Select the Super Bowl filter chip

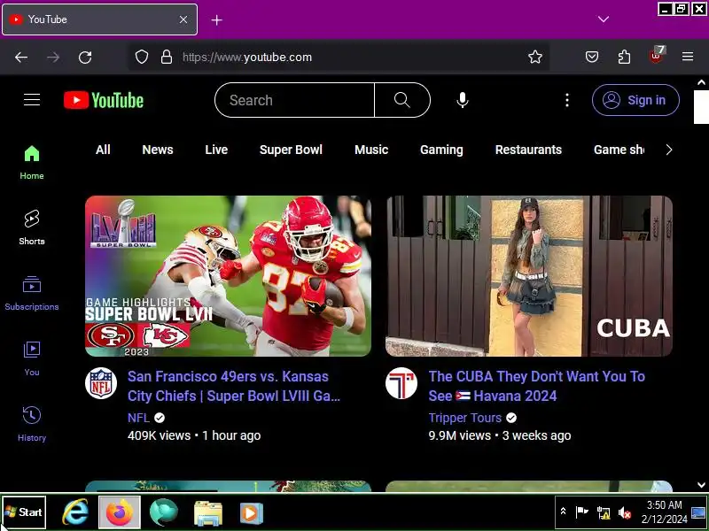(292, 150)
